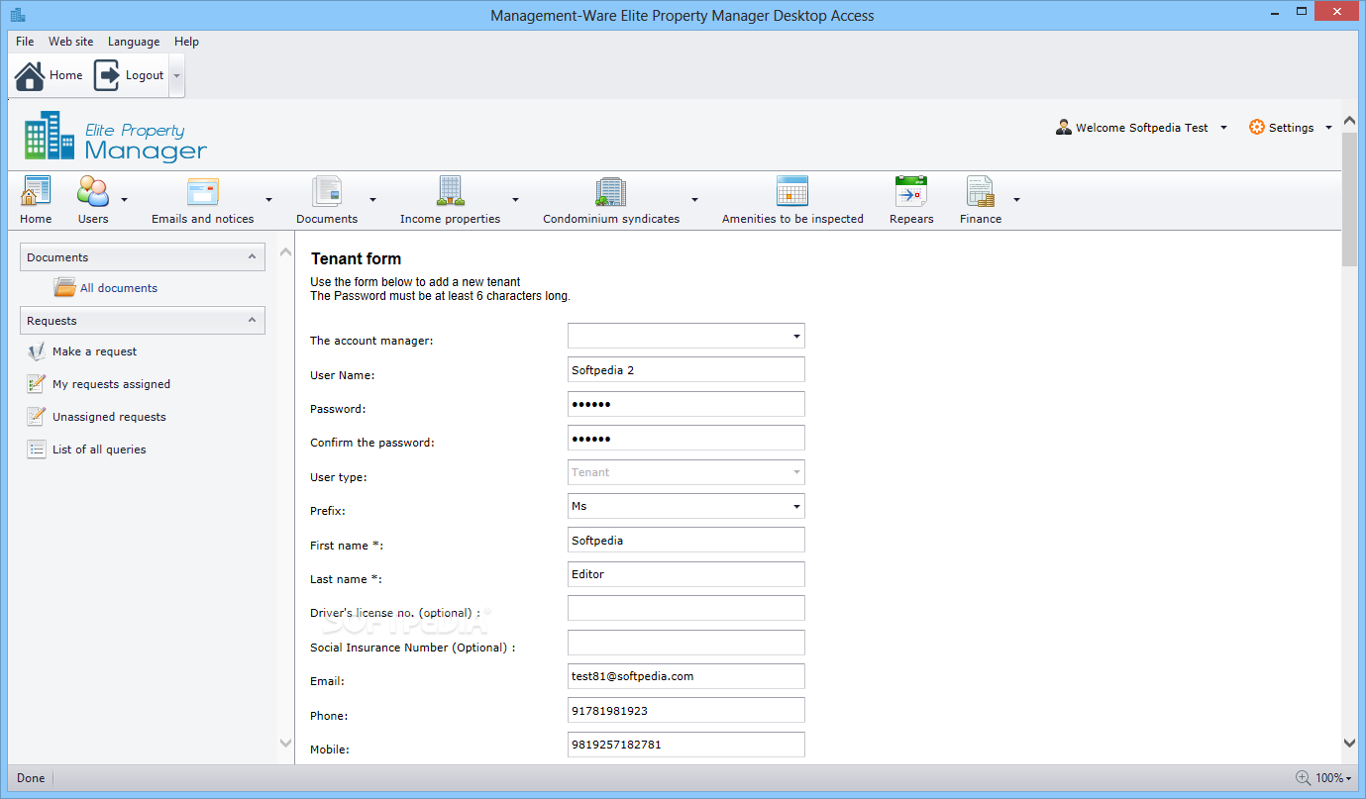Click the sidebar scroll down arrow
Viewport: 1366px width, 799px height.
[x=286, y=743]
